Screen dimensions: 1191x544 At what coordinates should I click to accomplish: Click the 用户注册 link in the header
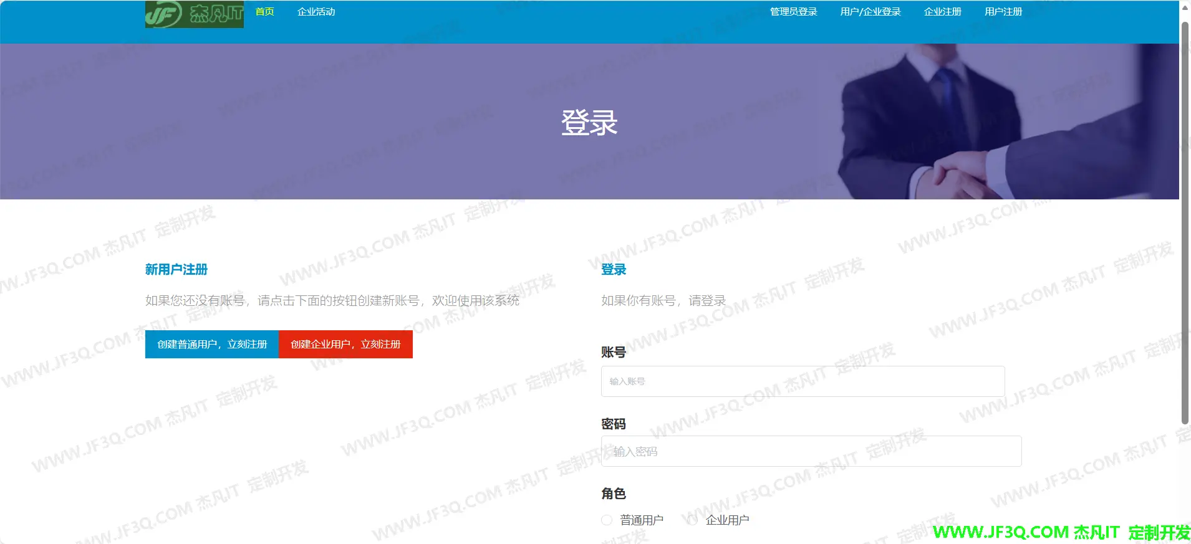[1003, 12]
